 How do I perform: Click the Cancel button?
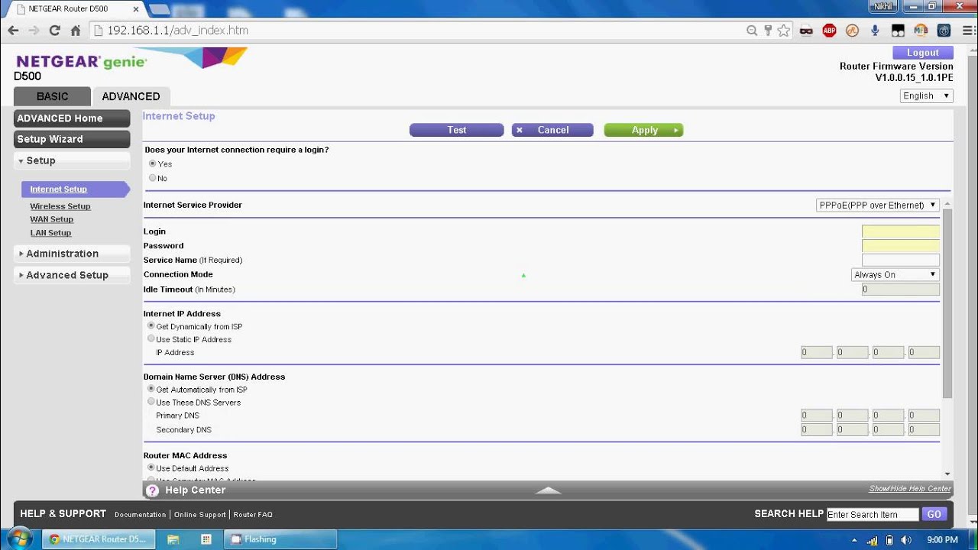[x=552, y=130]
